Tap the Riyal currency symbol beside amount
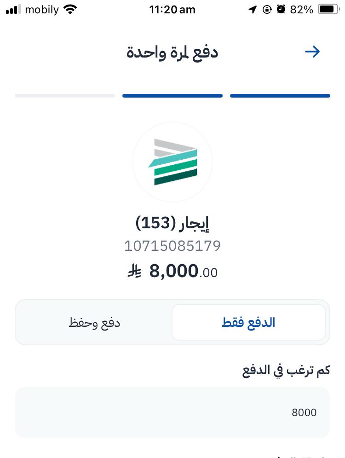The height and width of the screenshot is (458, 345). 134,272
